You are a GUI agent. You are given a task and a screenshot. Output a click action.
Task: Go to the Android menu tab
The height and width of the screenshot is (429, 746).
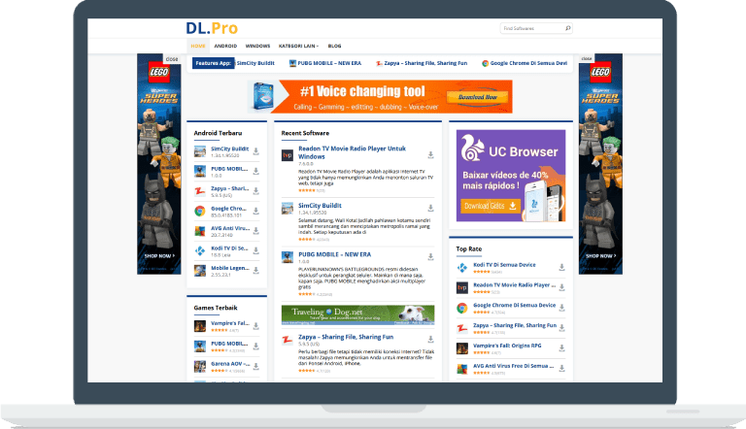point(225,46)
